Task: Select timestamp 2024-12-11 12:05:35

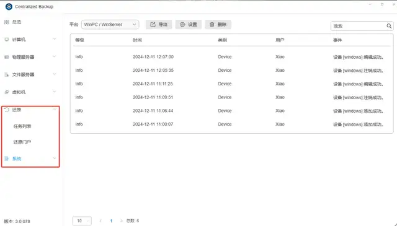Action: [x=153, y=71]
